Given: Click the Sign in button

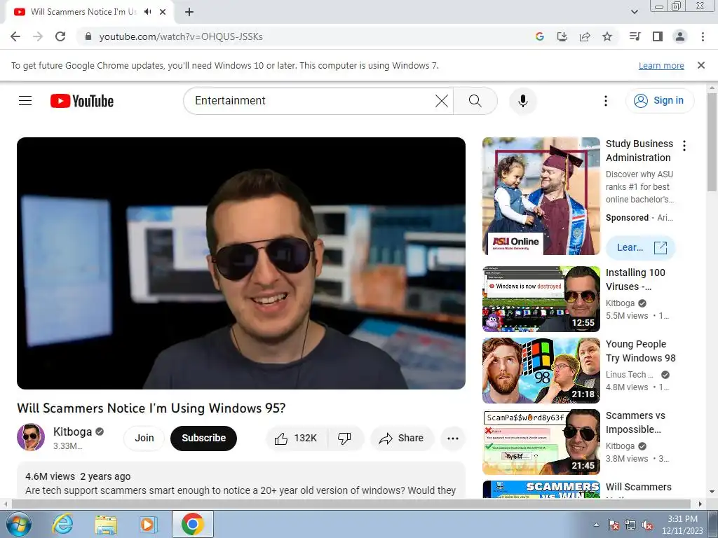Looking at the screenshot, I should click(659, 101).
